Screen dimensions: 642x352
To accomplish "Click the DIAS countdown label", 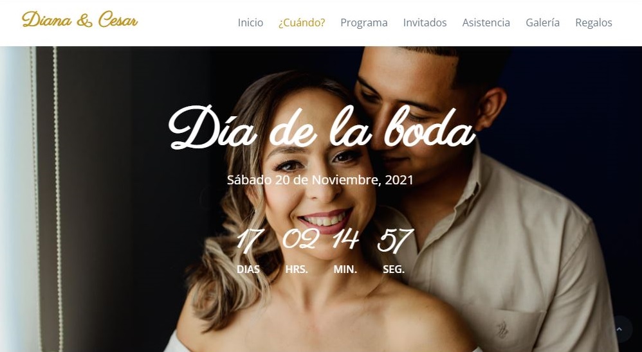I will tap(248, 269).
